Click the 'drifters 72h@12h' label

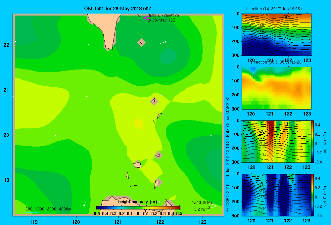tap(163, 16)
